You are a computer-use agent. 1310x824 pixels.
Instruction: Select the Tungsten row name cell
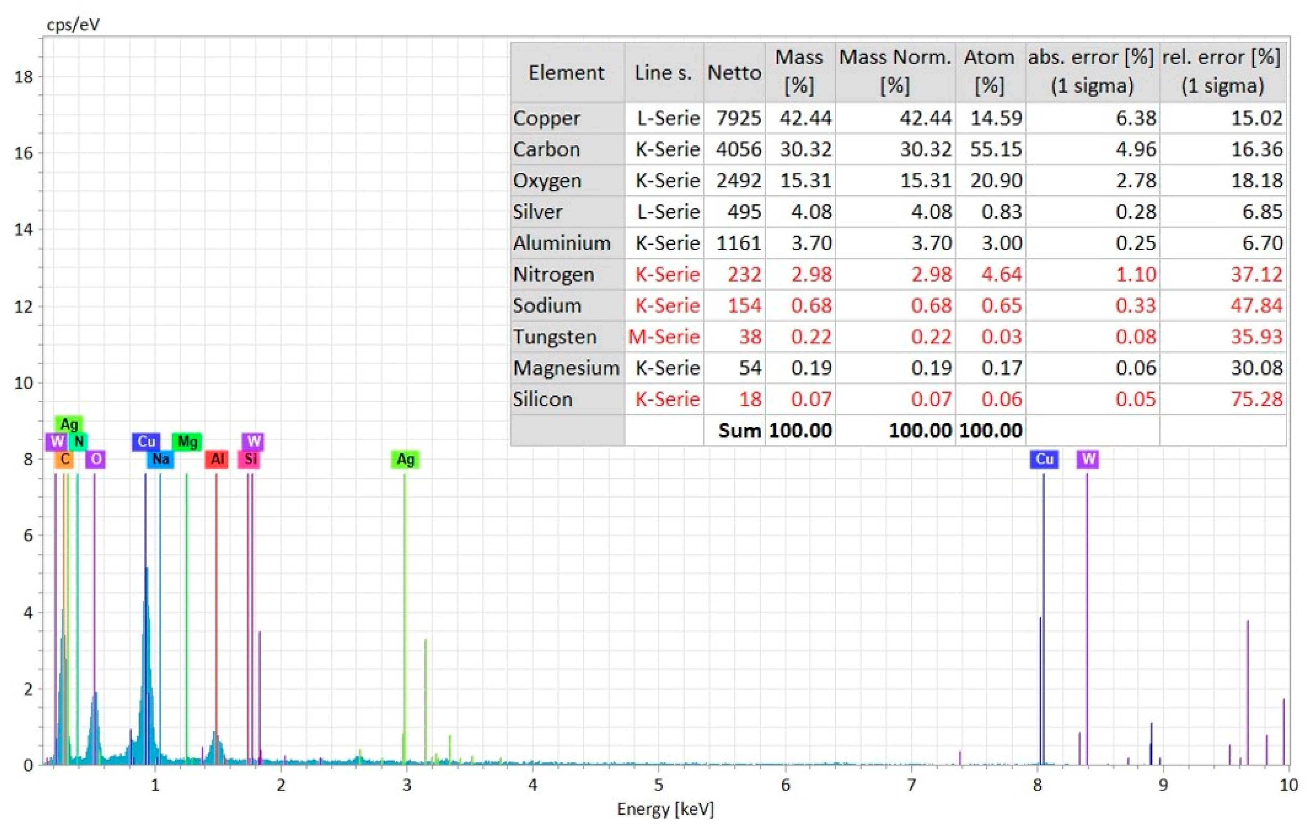click(554, 337)
